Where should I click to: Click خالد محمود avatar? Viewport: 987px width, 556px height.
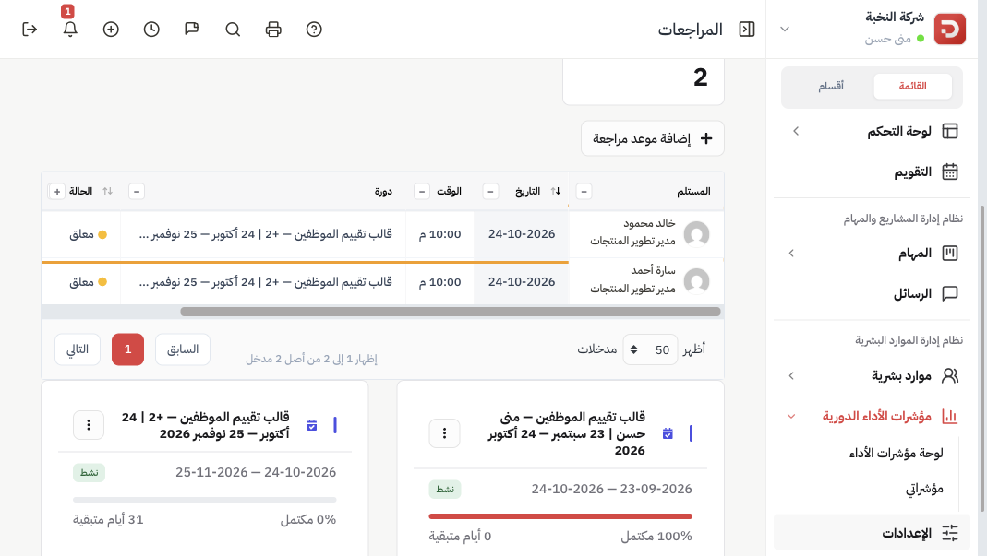697,234
